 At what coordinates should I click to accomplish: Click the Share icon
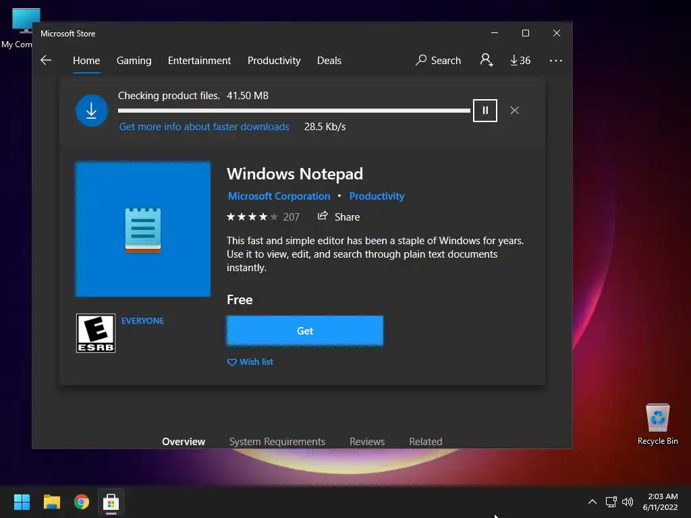(323, 216)
